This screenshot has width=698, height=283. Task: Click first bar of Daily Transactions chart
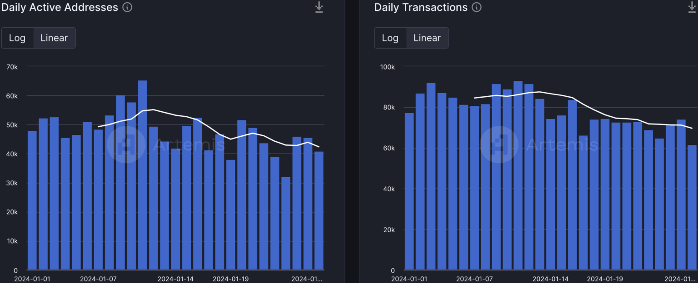pos(409,191)
